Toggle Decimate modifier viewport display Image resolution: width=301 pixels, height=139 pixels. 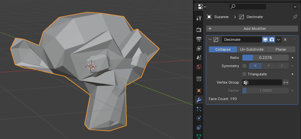[265, 40]
